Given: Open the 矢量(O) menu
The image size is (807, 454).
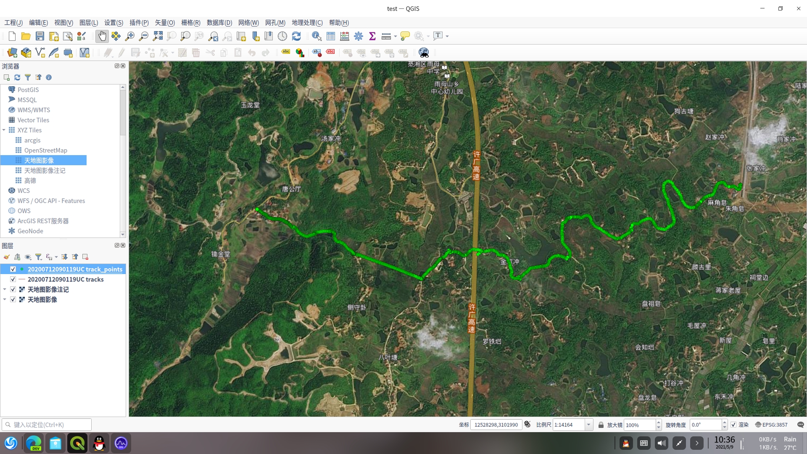Looking at the screenshot, I should [x=164, y=23].
